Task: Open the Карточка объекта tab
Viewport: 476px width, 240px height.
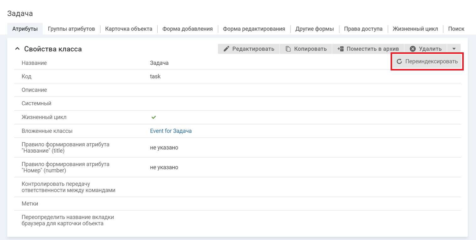Action: (x=128, y=29)
